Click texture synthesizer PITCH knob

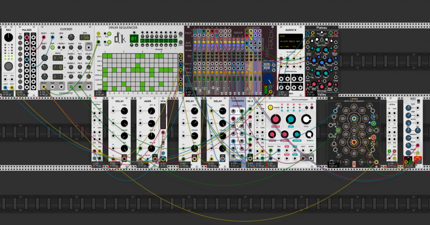306,119
